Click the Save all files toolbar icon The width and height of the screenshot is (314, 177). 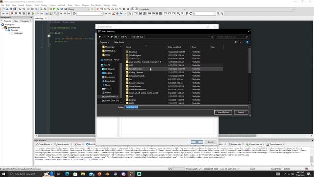pyautogui.click(x=15, y=9)
